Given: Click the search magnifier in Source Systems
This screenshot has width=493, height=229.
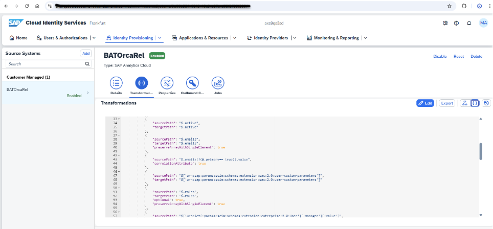Looking at the screenshot, I should (87, 64).
